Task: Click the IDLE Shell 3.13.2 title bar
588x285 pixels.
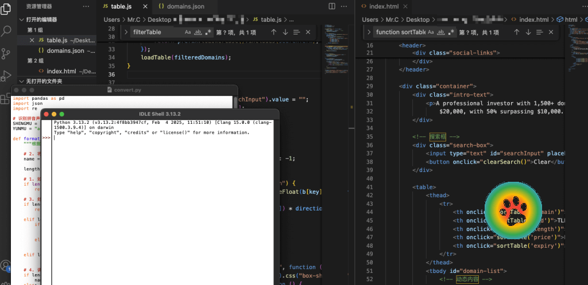Action: coord(159,114)
